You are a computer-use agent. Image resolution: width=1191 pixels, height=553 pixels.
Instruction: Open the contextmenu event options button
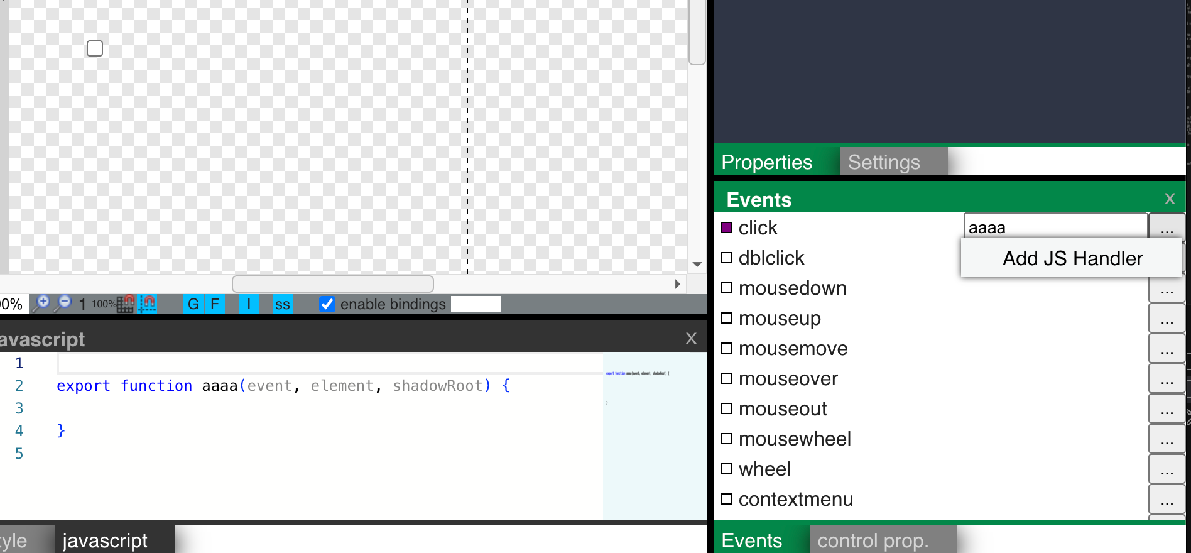coord(1167,500)
